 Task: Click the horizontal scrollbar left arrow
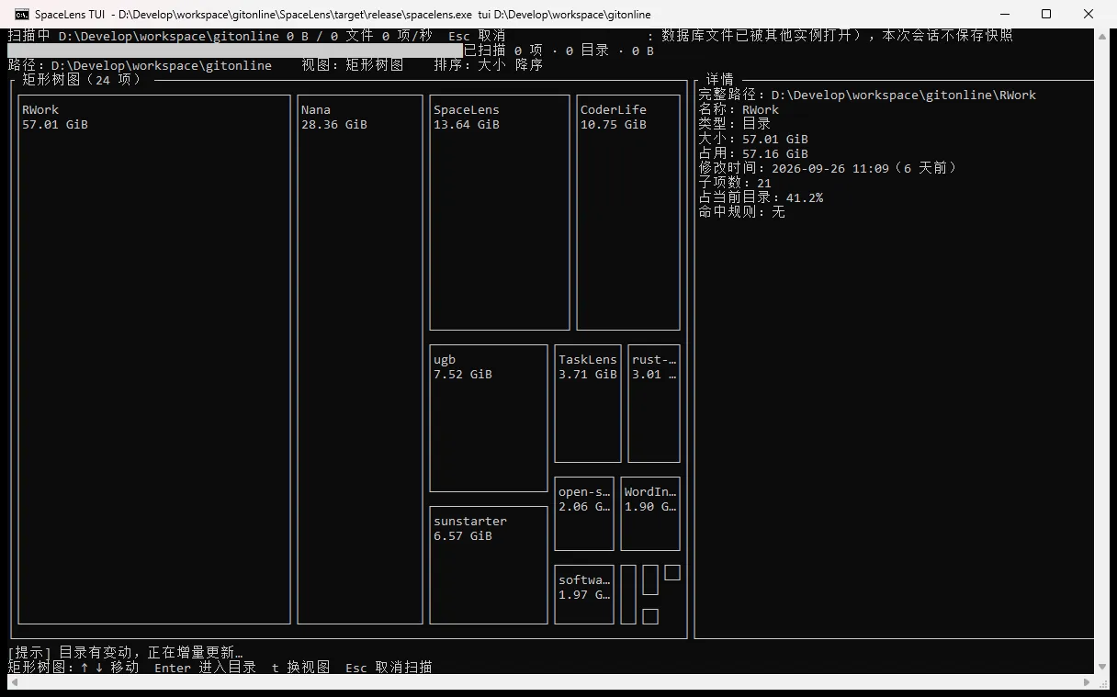[15, 682]
